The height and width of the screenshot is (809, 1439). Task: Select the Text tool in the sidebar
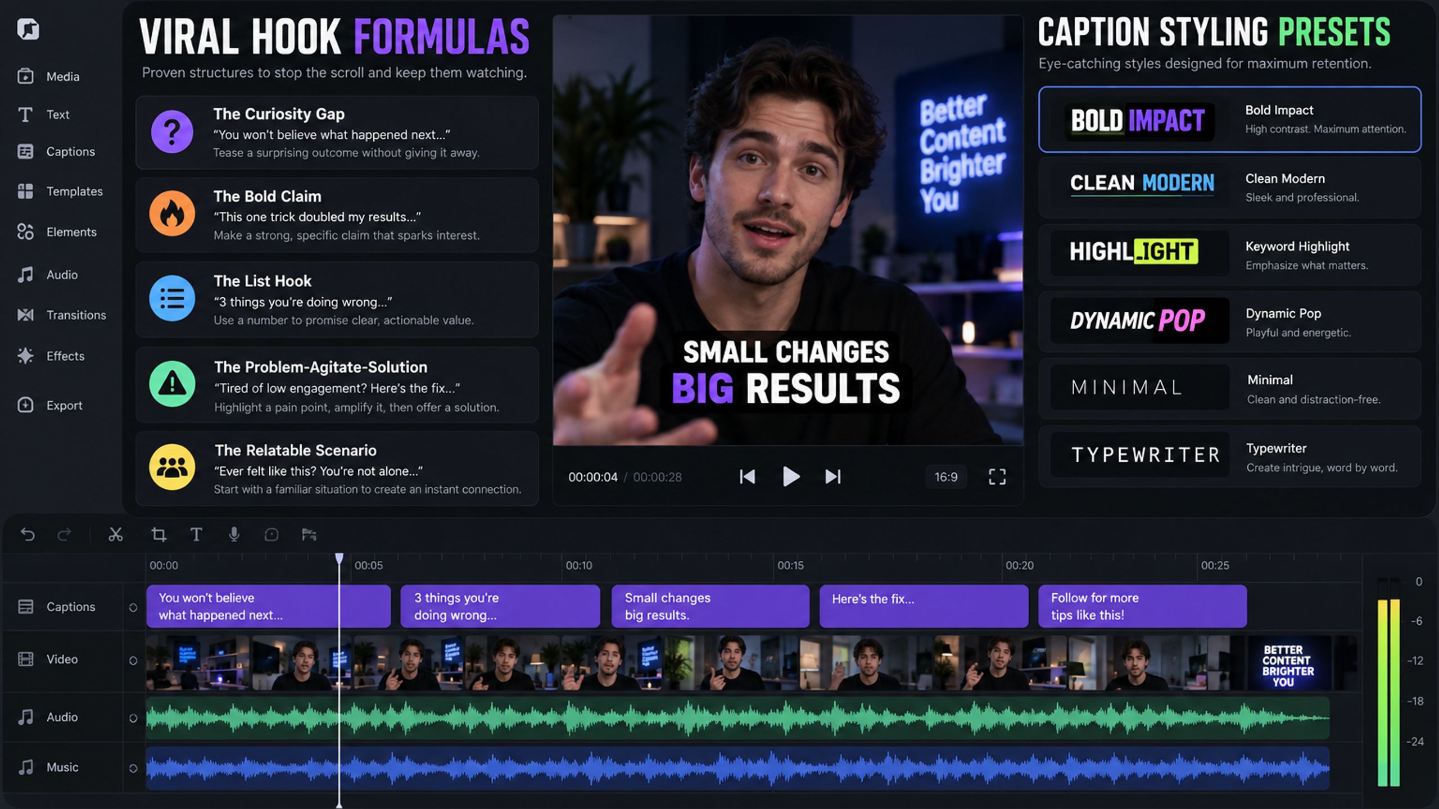43,115
